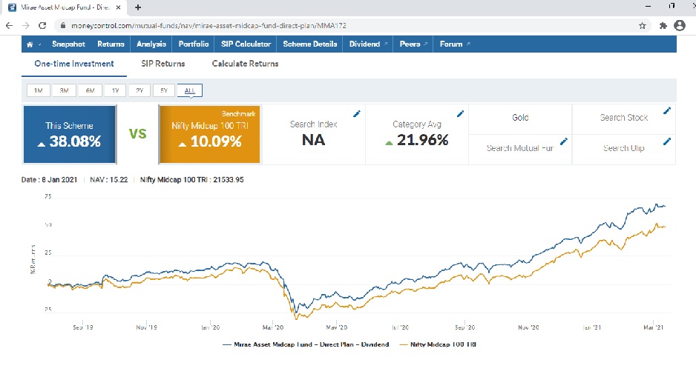Screen dimensions: 696x374
Task: Select the 1Y period button
Action: pyautogui.click(x=116, y=90)
